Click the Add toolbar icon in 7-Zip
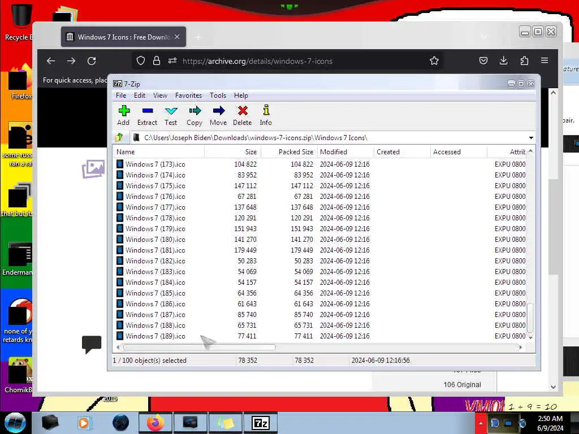Viewport: 579px width, 434px height. point(124,115)
